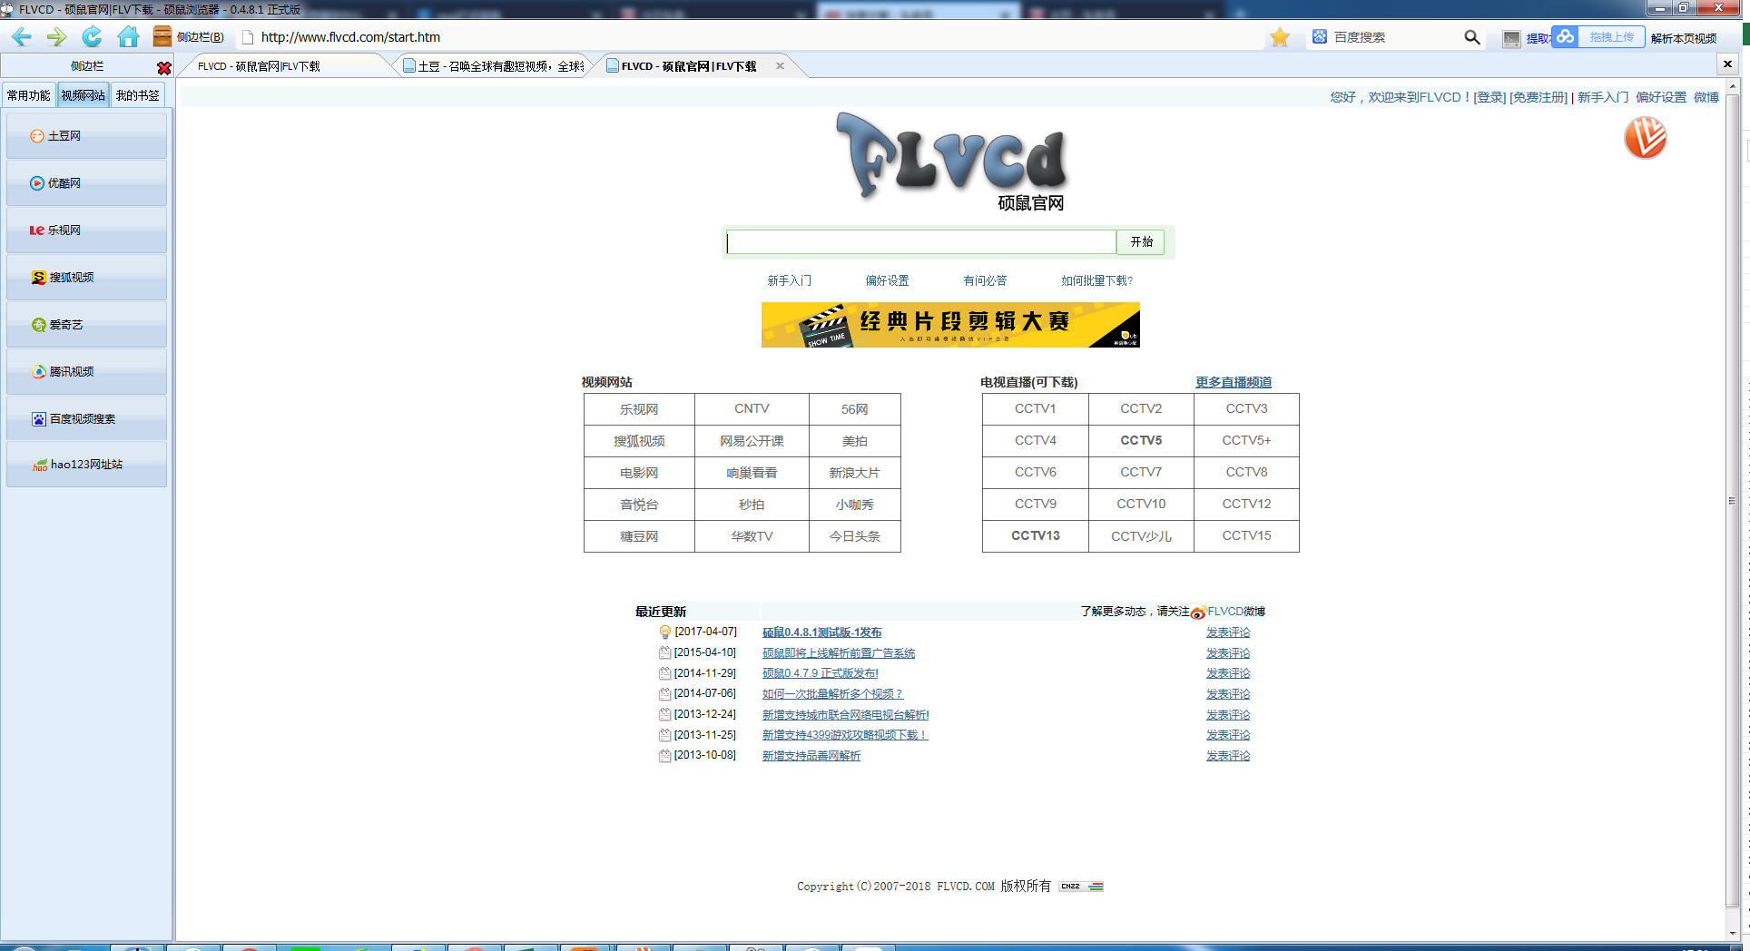Viewport: 1750px width, 951px height.
Task: Switch to 视频网站 sidebar tab
Action: (84, 95)
